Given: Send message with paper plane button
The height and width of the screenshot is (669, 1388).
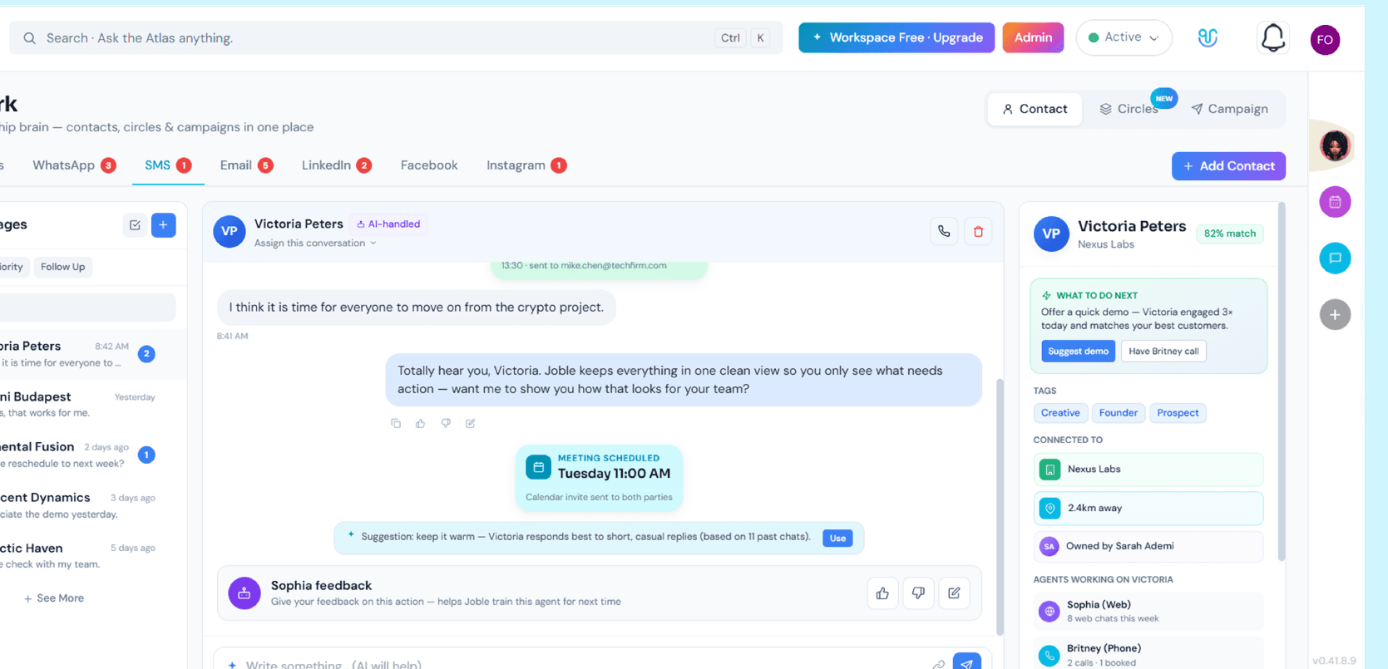Looking at the screenshot, I should point(966,662).
